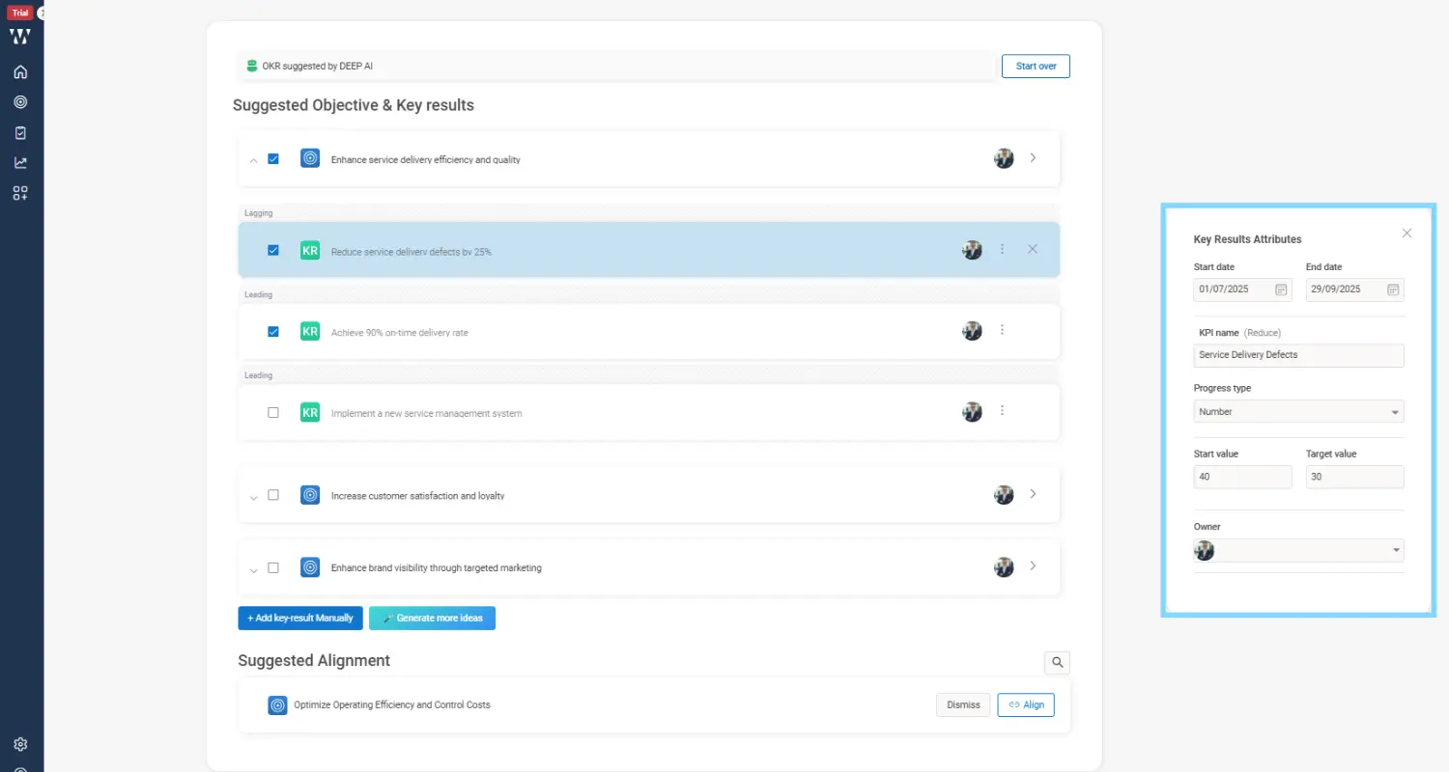Open settings gear at sidebar bottom
Screen dimensions: 1449x772
click(x=19, y=743)
